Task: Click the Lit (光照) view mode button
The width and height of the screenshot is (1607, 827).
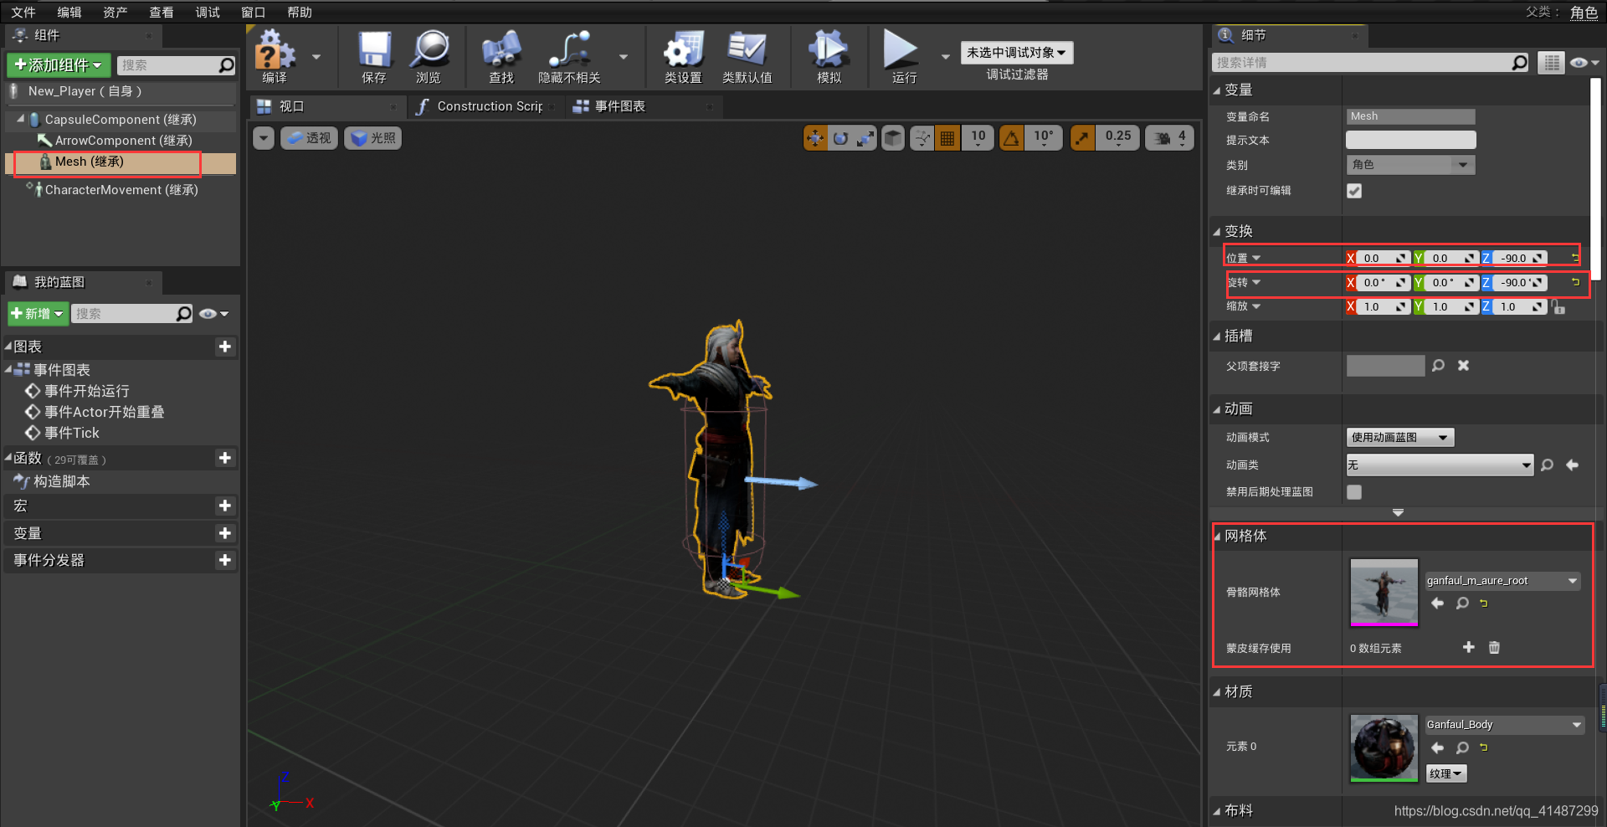Action: coord(373,138)
